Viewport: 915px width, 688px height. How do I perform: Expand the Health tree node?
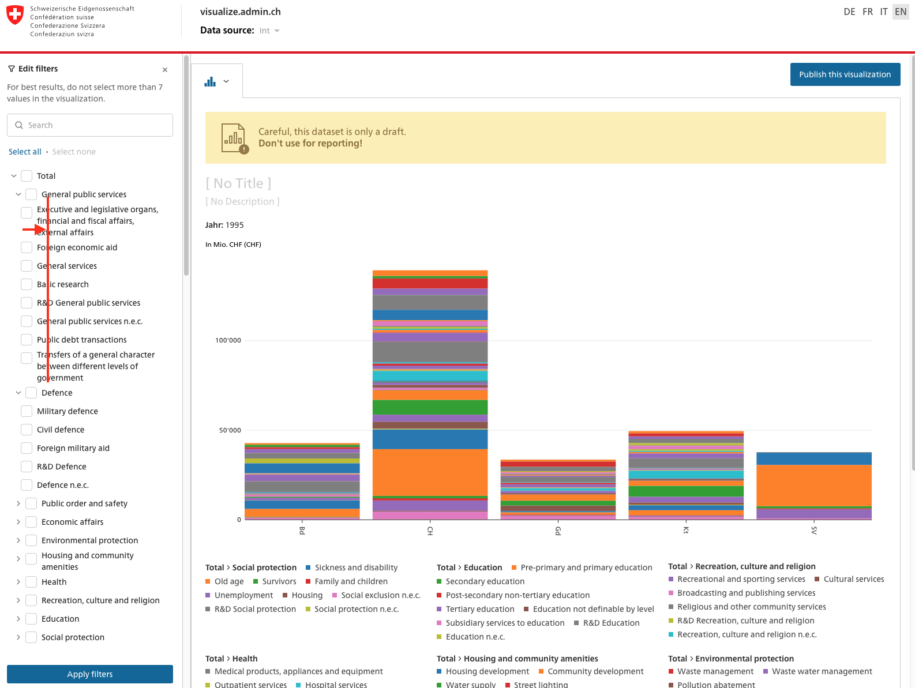point(18,582)
